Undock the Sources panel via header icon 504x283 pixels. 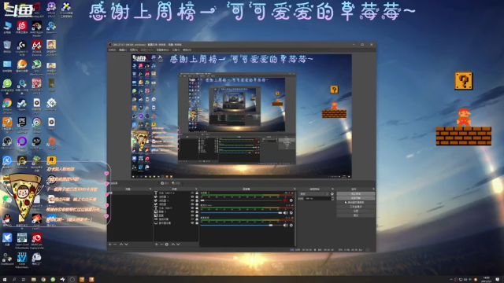196,189
